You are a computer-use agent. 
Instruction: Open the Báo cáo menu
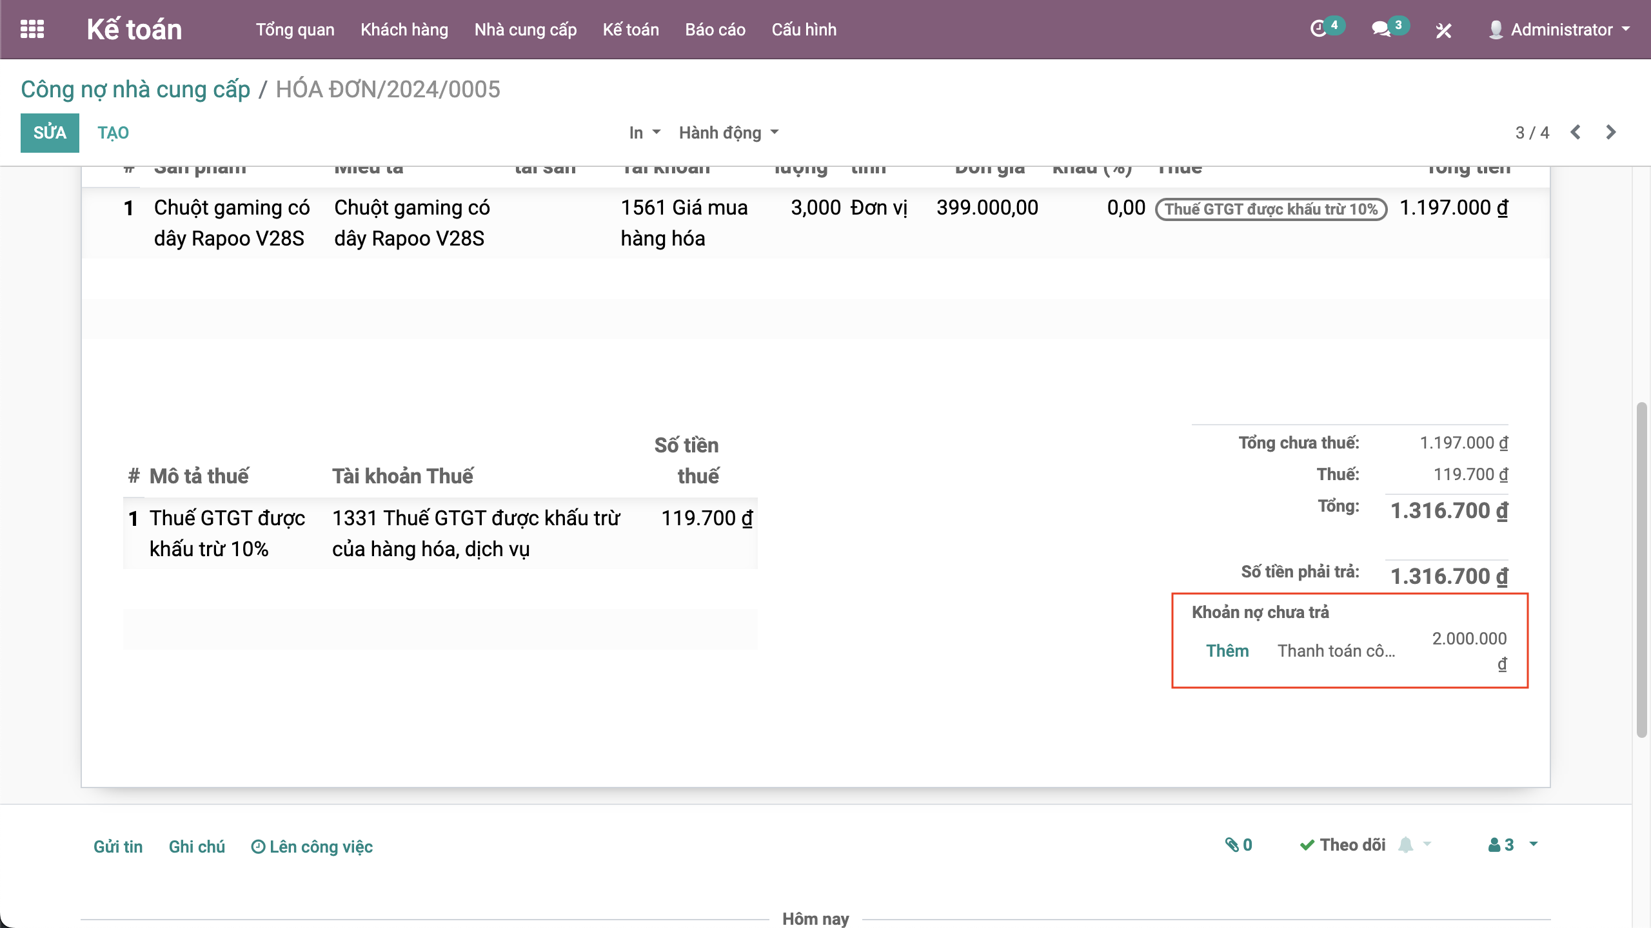[715, 30]
